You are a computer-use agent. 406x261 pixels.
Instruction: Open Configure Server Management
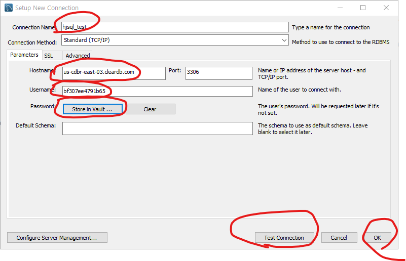point(57,238)
